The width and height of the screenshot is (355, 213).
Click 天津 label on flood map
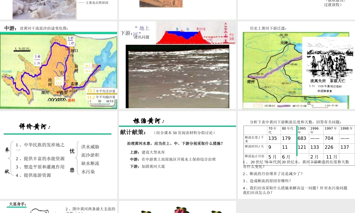click(284, 43)
